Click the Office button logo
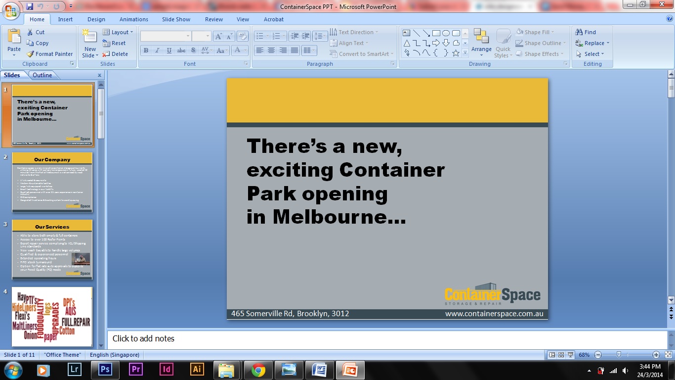This screenshot has height=380, width=675. pyautogui.click(x=11, y=10)
